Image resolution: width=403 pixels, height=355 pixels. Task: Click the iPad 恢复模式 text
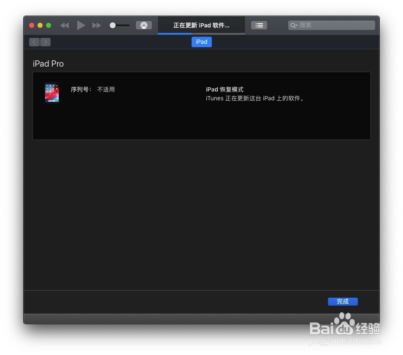coord(223,89)
